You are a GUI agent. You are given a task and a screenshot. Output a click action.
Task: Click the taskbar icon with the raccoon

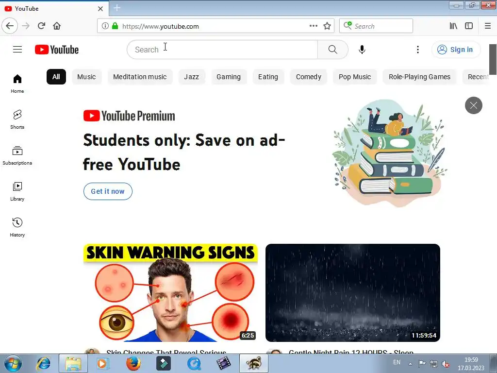coord(254,363)
